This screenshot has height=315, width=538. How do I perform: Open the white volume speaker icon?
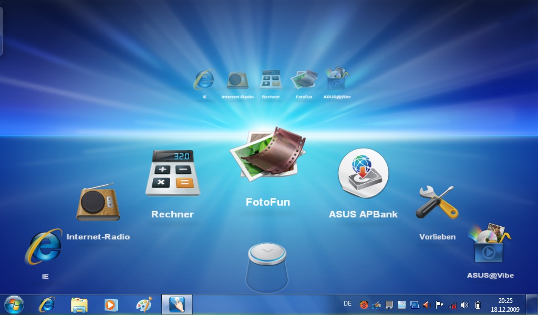(465, 305)
